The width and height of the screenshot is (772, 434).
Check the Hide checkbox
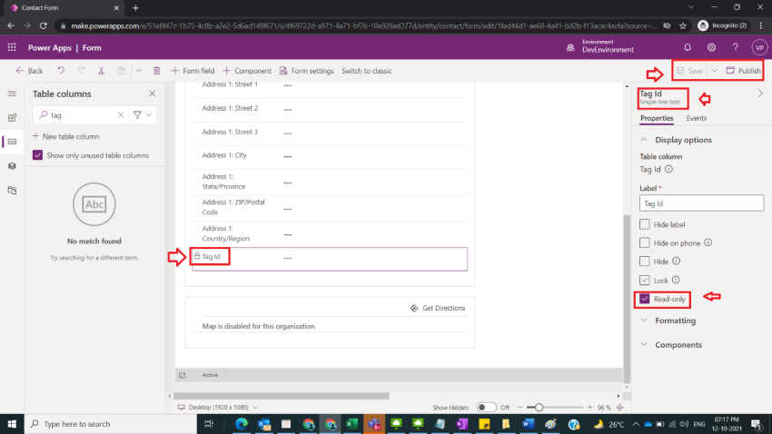645,261
